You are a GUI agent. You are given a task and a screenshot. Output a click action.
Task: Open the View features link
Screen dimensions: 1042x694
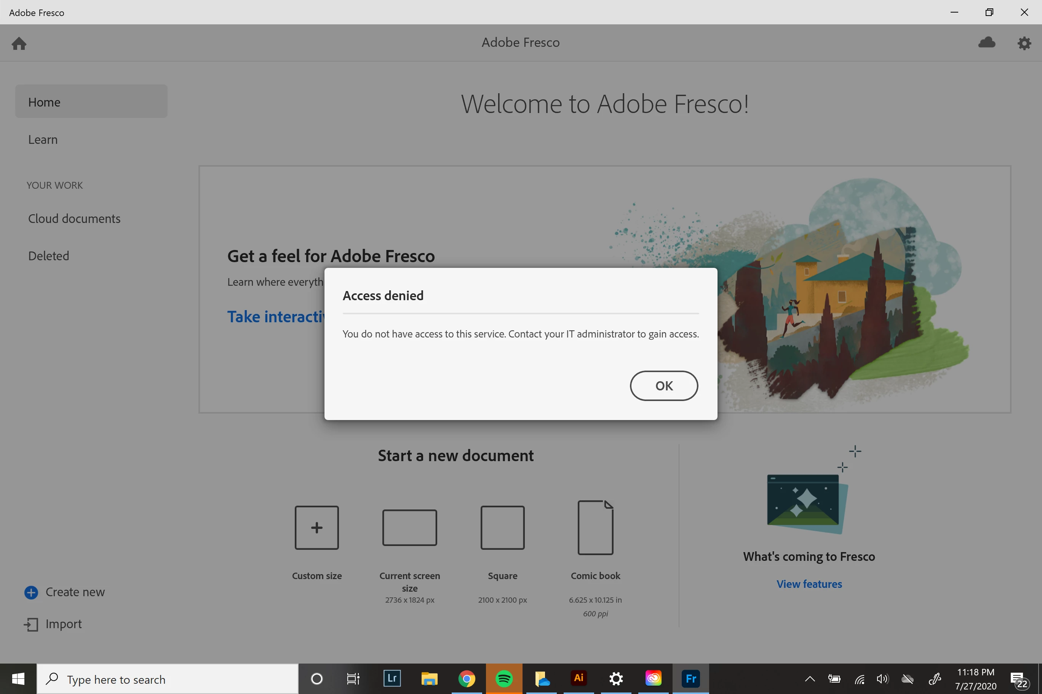pos(809,584)
